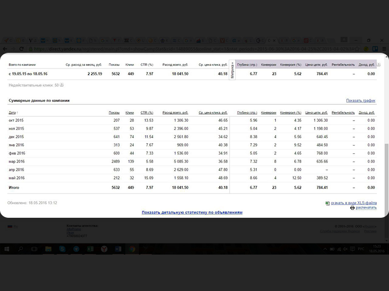Image resolution: width=389 pixels, height=291 pixels.
Task: Select row label фев 2016
Action: coord(17,153)
